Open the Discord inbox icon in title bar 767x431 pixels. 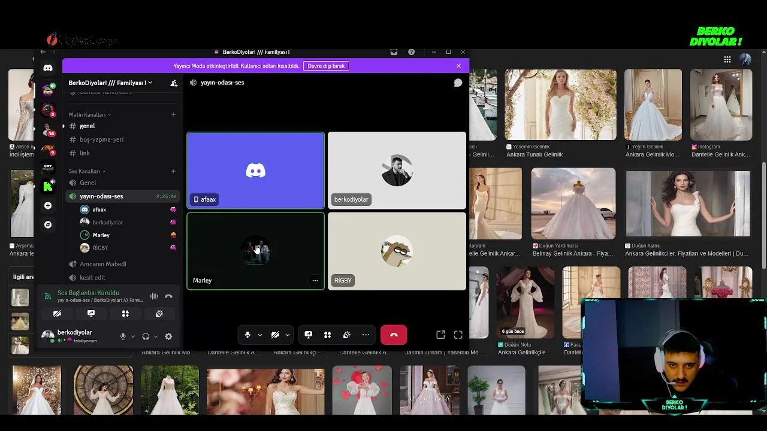(x=394, y=52)
